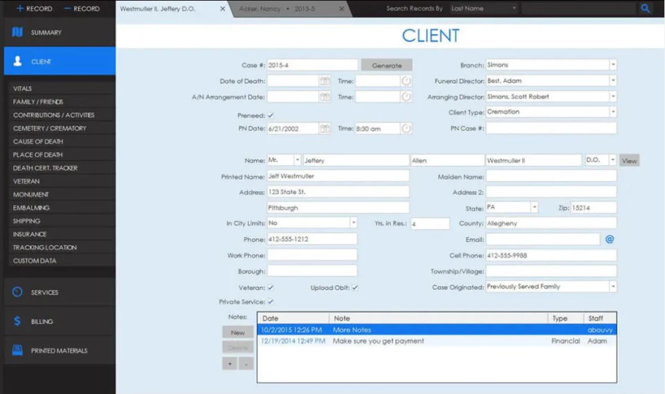The width and height of the screenshot is (665, 394).
Task: Expand the State dropdown
Action: pyautogui.click(x=534, y=207)
